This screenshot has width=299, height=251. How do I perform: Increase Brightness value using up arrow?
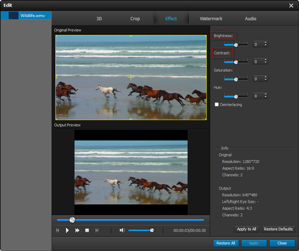pos(265,42)
